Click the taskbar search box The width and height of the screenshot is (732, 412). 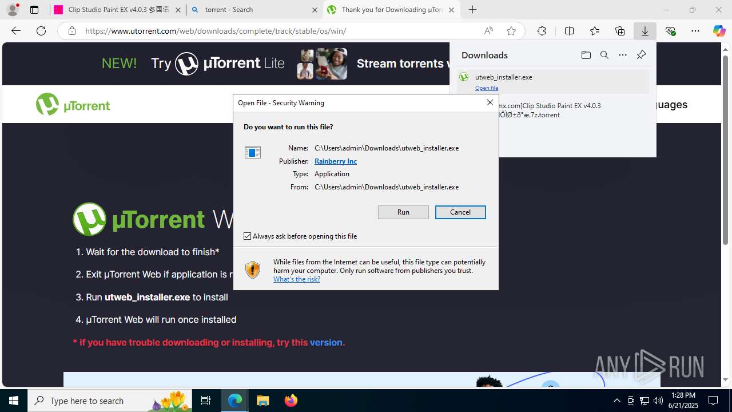(x=110, y=401)
